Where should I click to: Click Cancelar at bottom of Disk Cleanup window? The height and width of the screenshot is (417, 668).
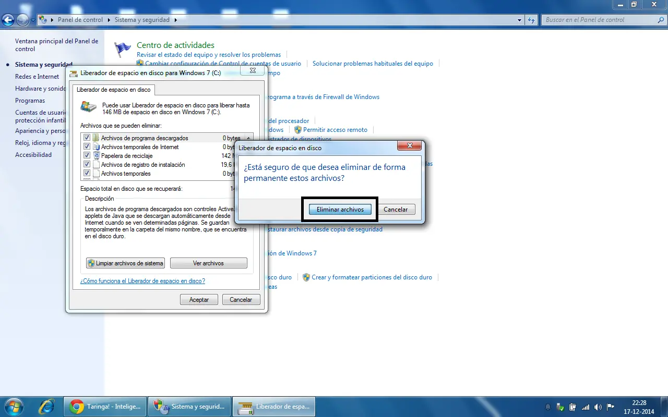[x=241, y=300]
